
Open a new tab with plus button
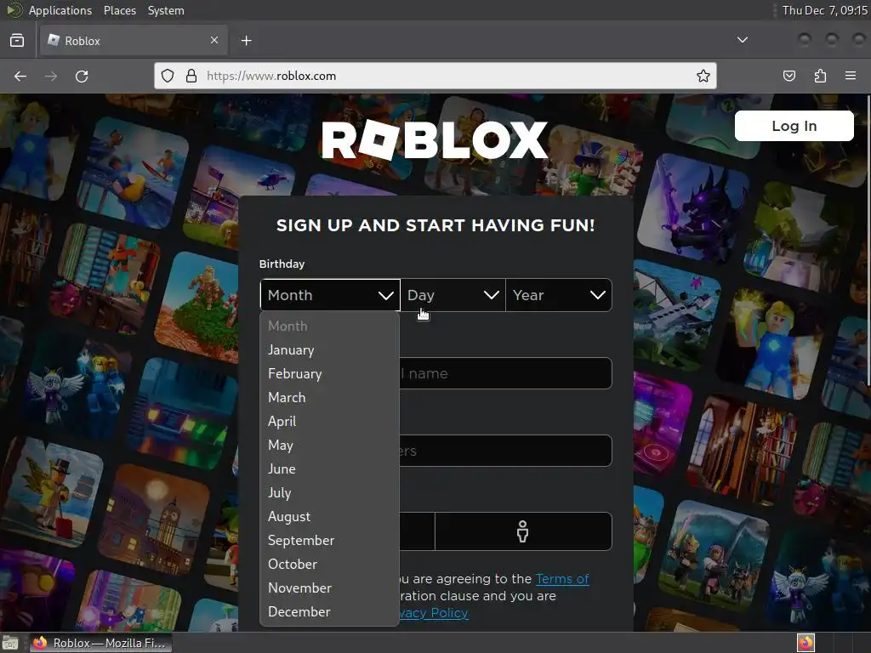point(247,41)
